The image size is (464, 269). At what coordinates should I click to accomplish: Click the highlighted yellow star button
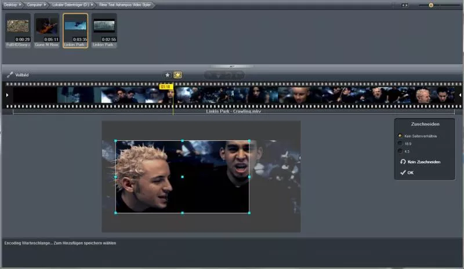177,75
